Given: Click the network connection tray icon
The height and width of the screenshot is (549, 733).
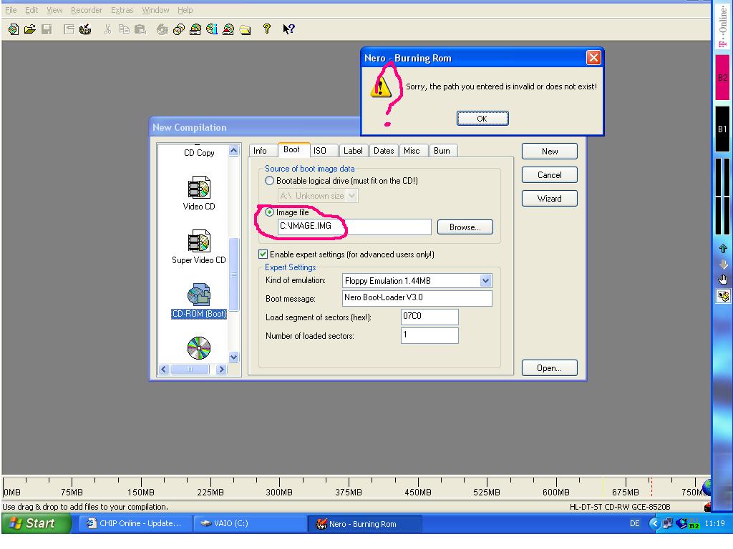Looking at the screenshot, I should 667,523.
